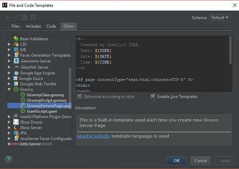Click the Cancel button

[x=201, y=160]
